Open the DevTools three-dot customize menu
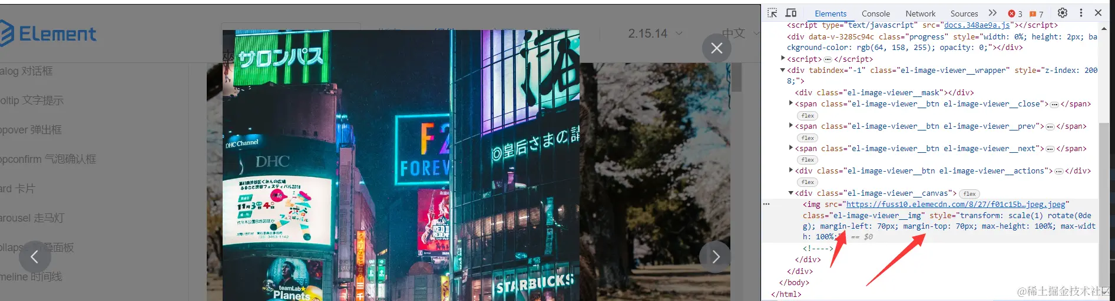This screenshot has height=301, width=1115. [1081, 13]
